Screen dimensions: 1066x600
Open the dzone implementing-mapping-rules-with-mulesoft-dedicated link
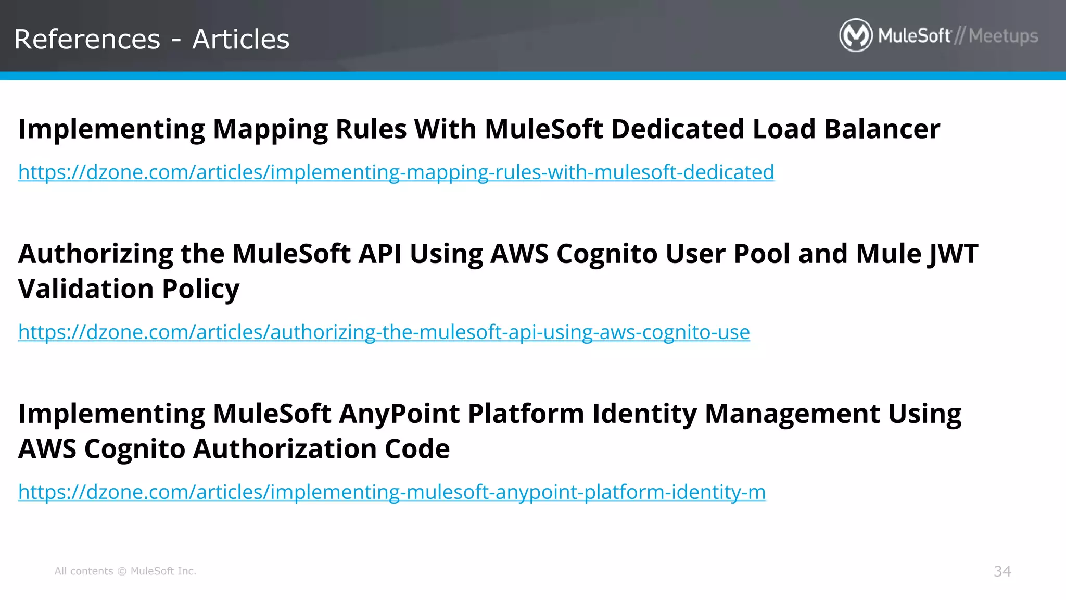tap(396, 172)
